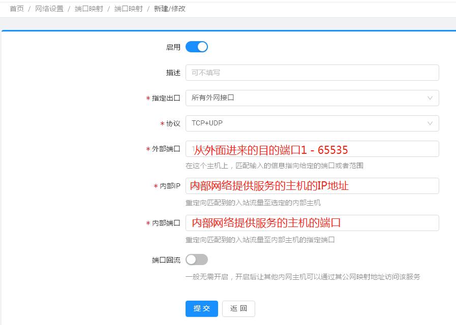Click the 端口回流 switch knob

point(192,259)
